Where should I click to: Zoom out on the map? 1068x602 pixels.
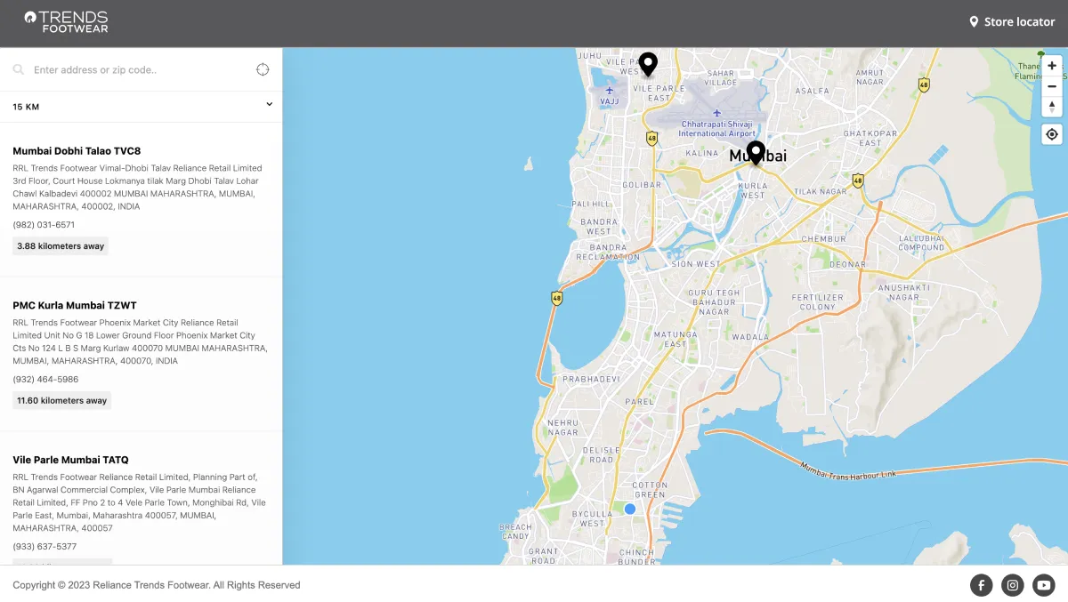(1052, 86)
